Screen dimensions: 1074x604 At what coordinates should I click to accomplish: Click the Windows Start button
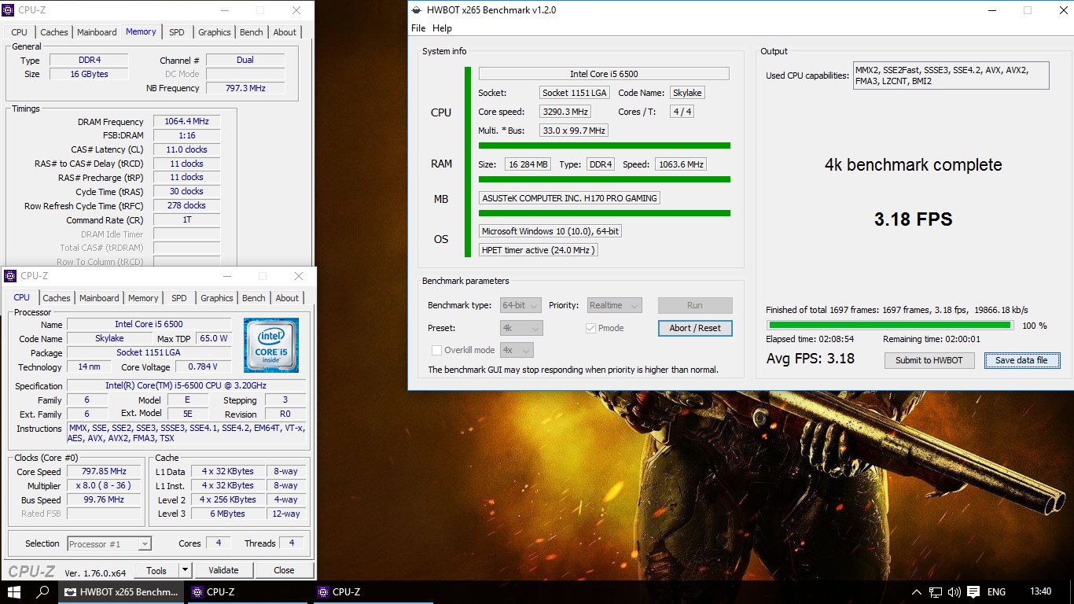pos(14,591)
